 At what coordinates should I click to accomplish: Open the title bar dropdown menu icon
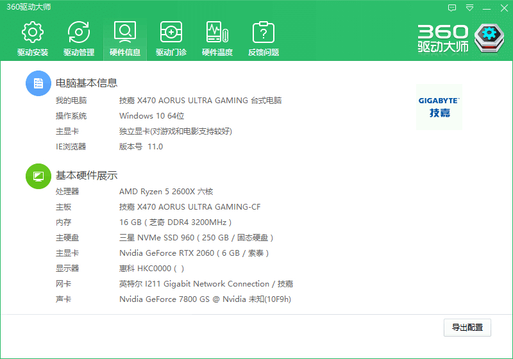[469, 8]
